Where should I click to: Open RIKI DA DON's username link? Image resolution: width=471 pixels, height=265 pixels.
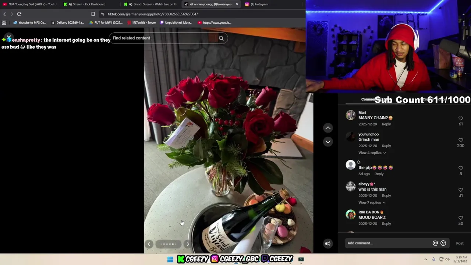(x=371, y=212)
